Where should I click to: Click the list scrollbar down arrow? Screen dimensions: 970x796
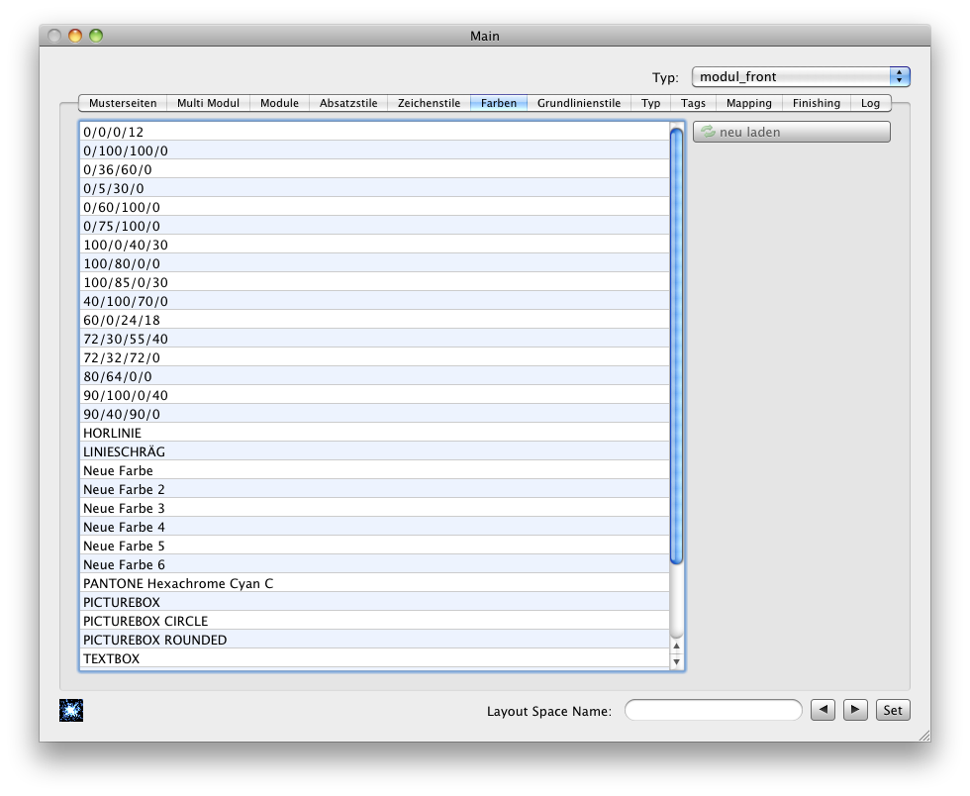click(677, 661)
